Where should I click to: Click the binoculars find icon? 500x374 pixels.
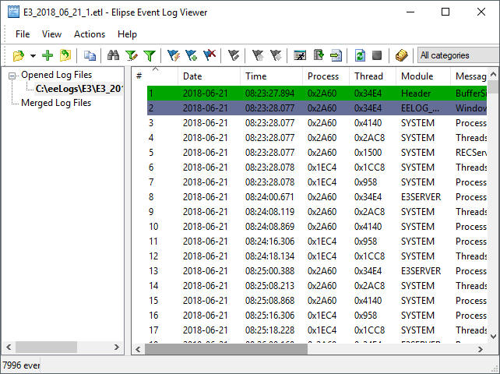pos(113,55)
